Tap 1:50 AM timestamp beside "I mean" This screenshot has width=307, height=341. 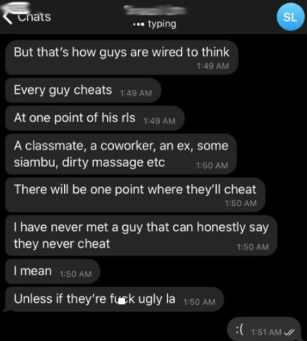point(76,274)
